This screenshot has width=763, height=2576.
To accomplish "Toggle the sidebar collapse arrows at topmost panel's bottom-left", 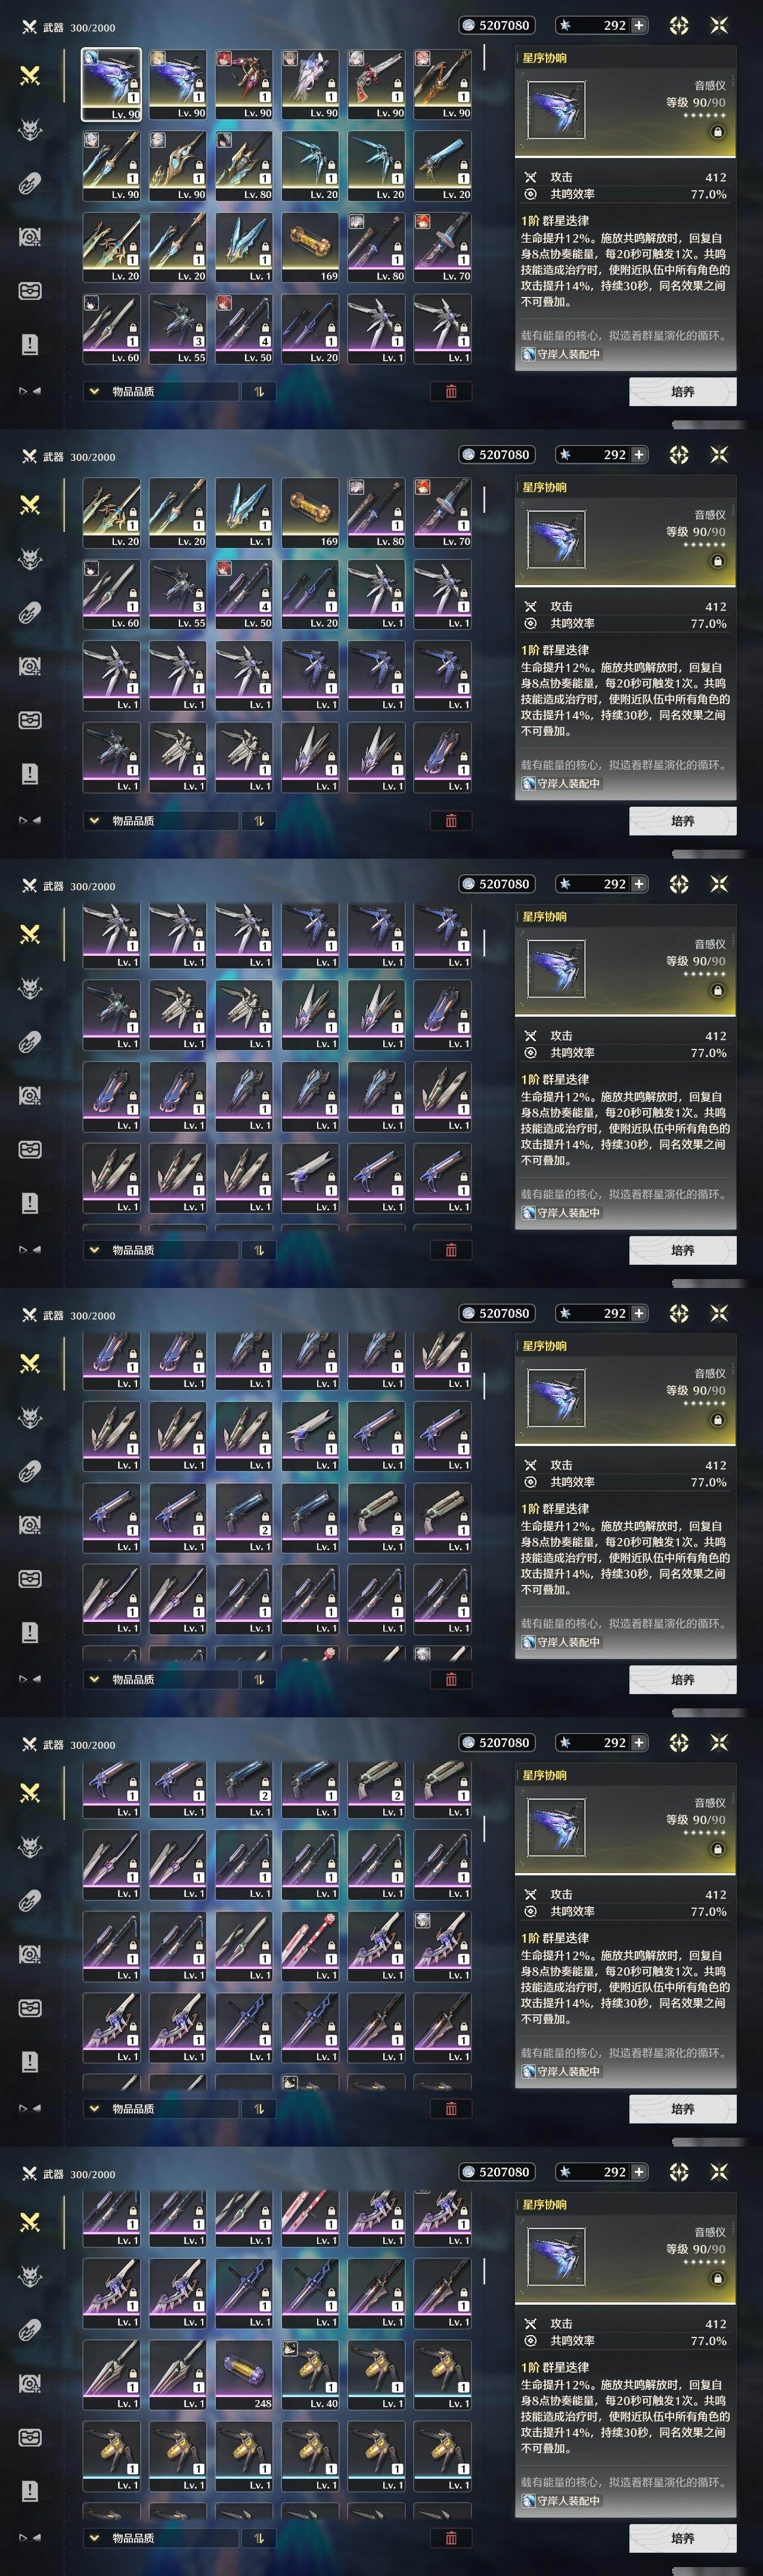I will (30, 391).
